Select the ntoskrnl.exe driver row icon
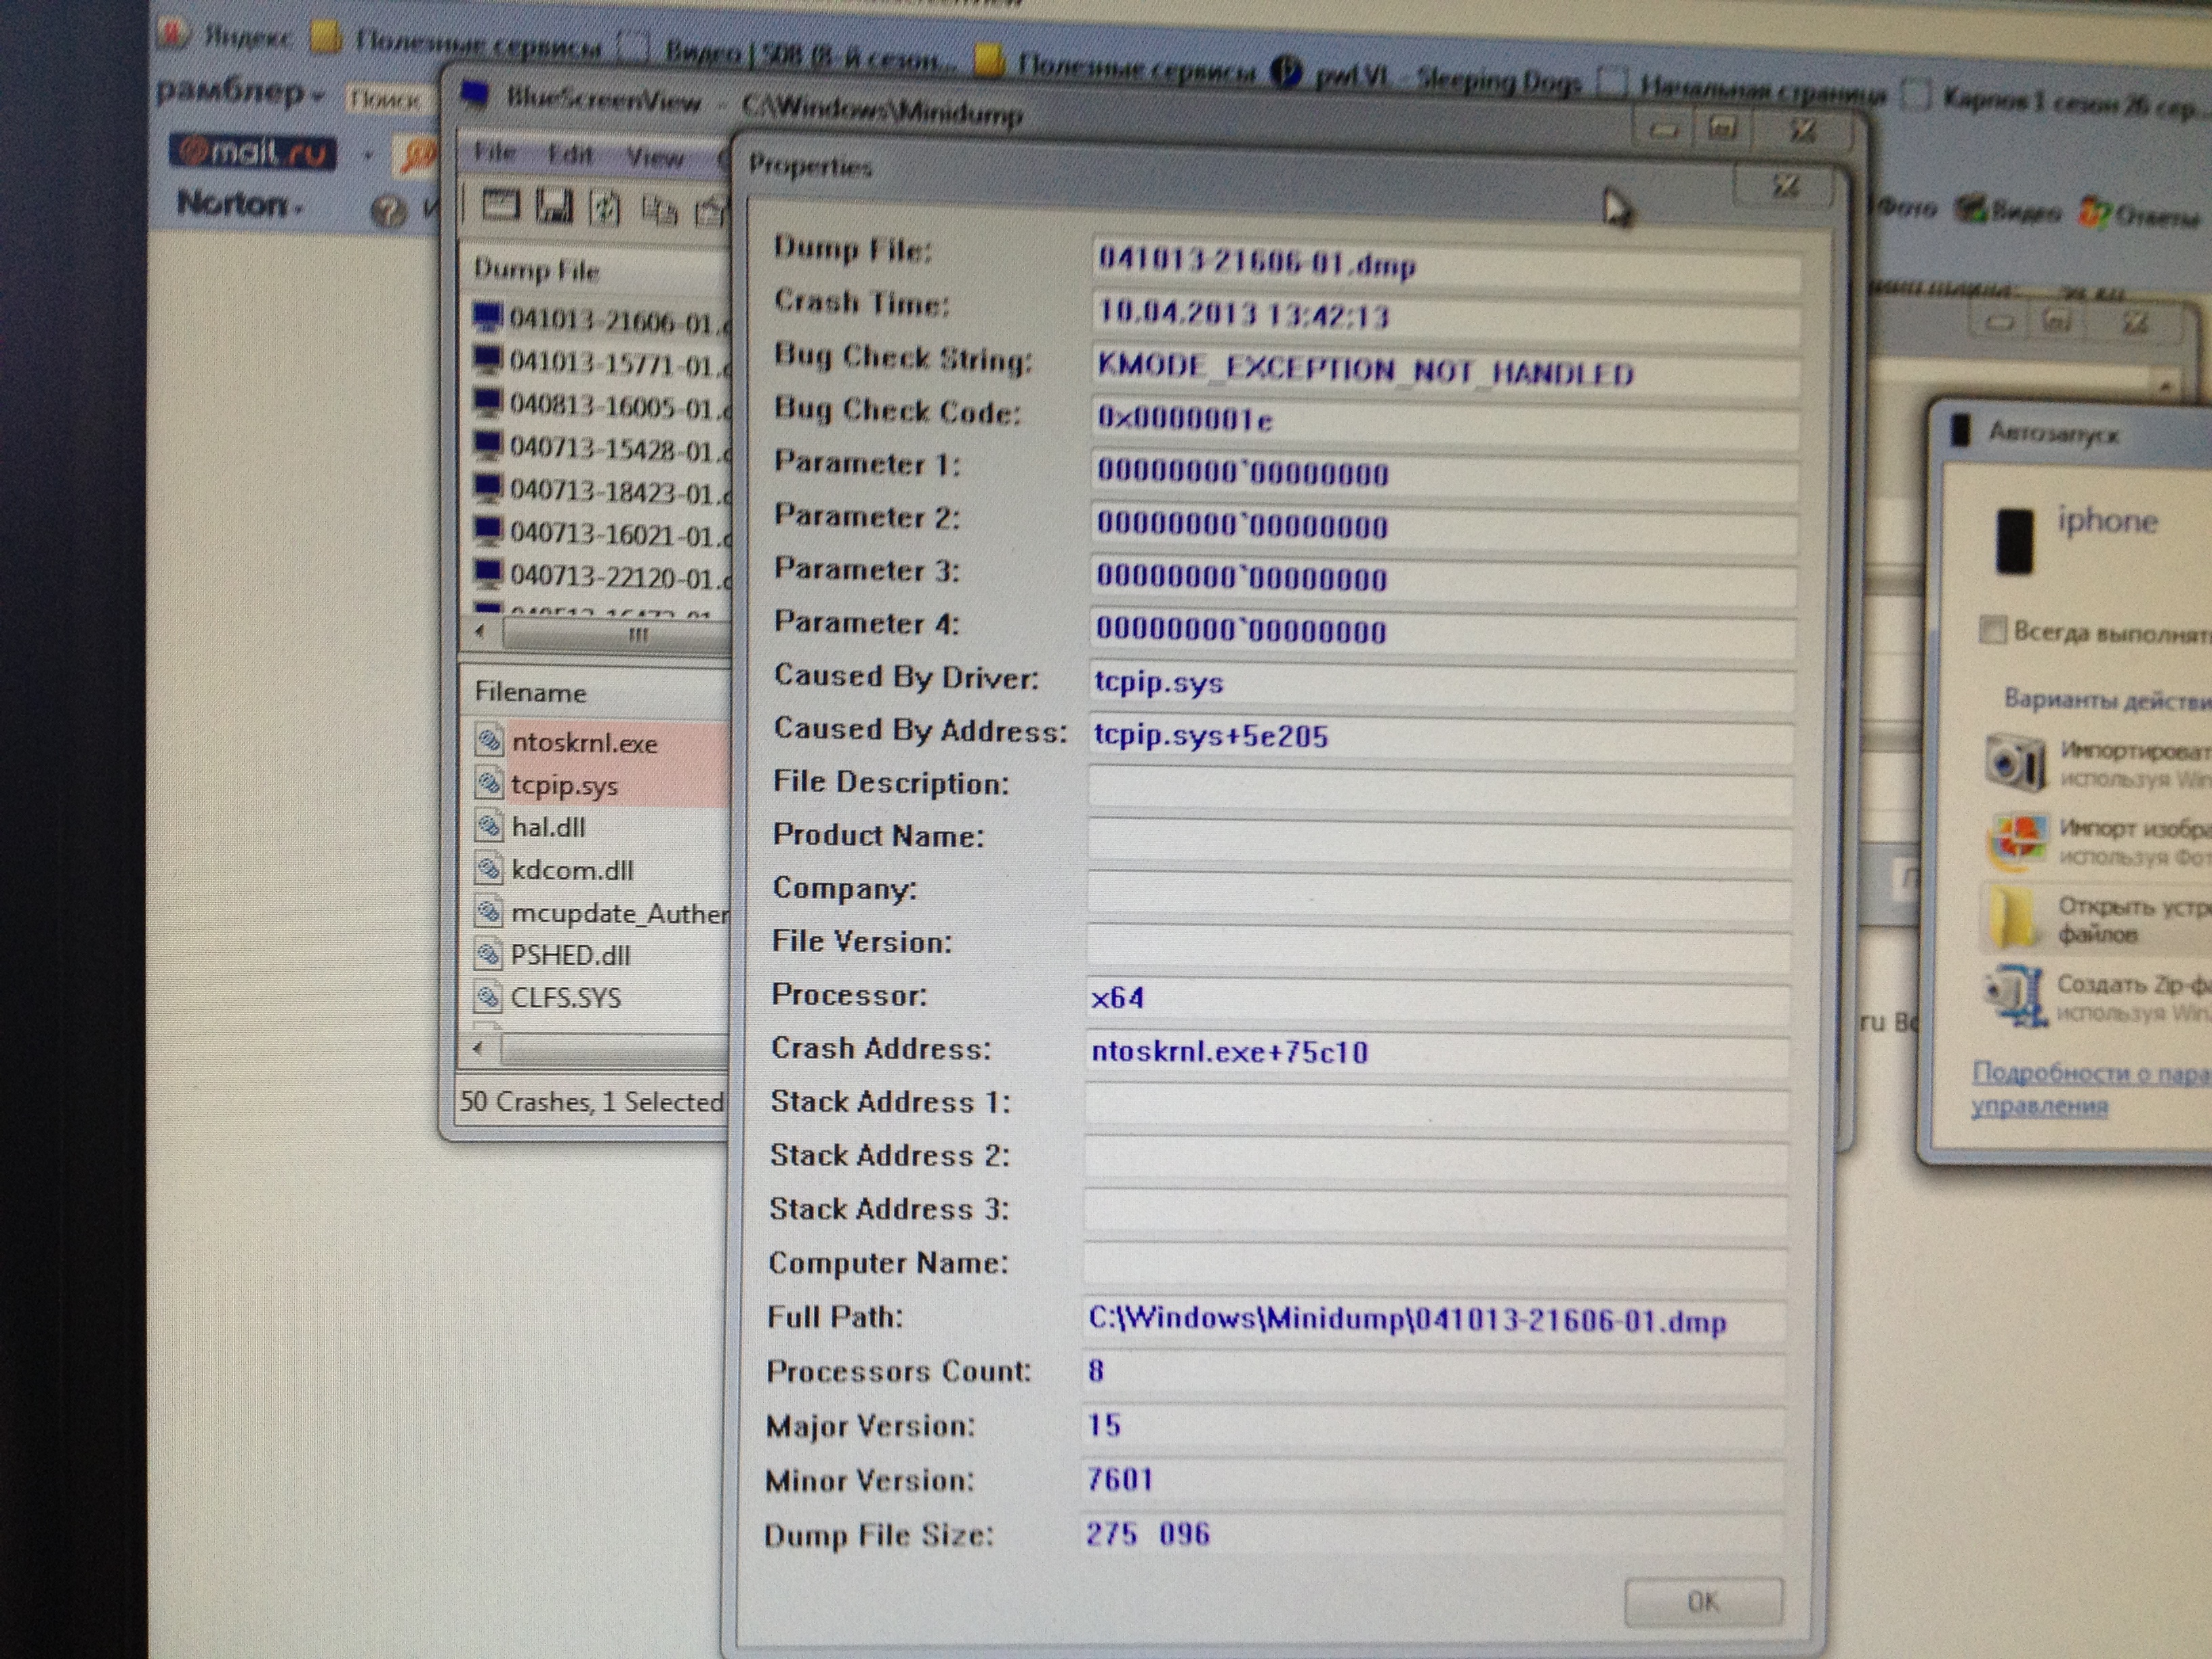 (489, 741)
